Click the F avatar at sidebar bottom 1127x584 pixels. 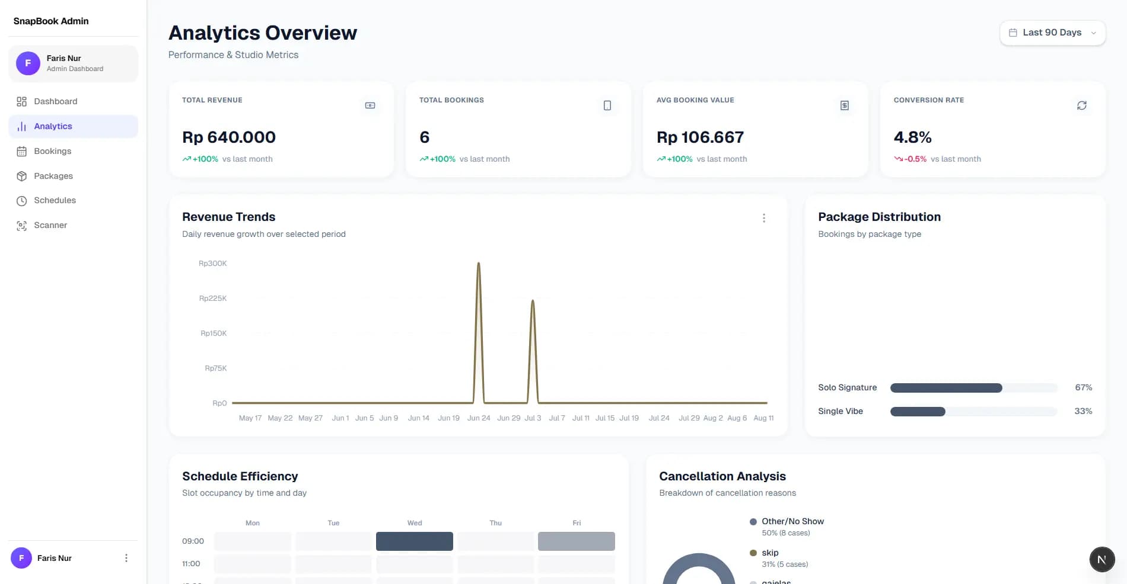point(21,558)
